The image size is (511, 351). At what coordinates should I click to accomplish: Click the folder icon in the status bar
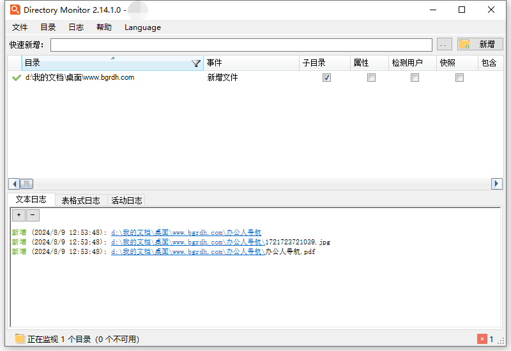(x=20, y=339)
